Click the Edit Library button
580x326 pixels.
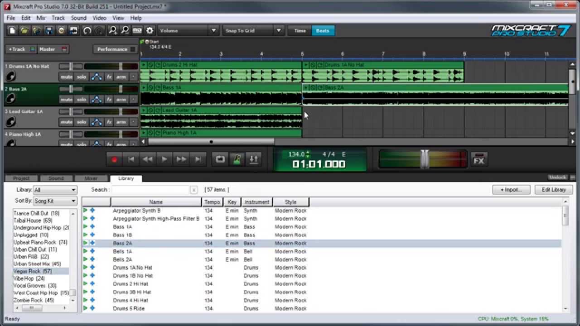(x=554, y=190)
